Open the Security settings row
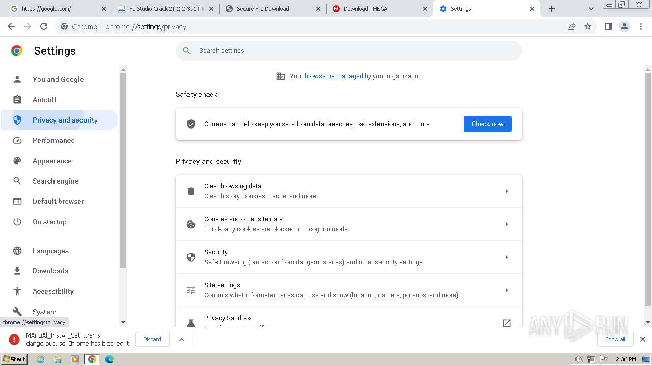This screenshot has width=652, height=366. click(x=349, y=257)
